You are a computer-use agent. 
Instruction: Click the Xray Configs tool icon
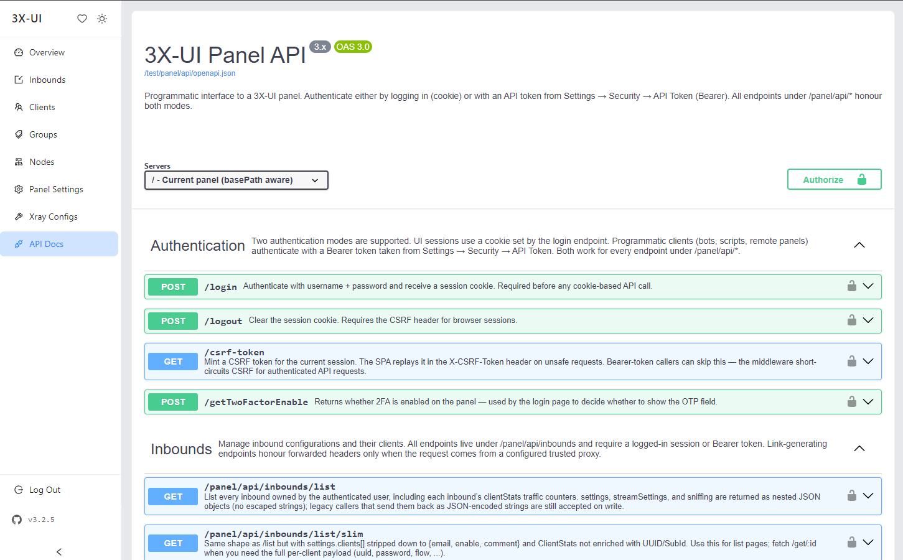pyautogui.click(x=19, y=217)
